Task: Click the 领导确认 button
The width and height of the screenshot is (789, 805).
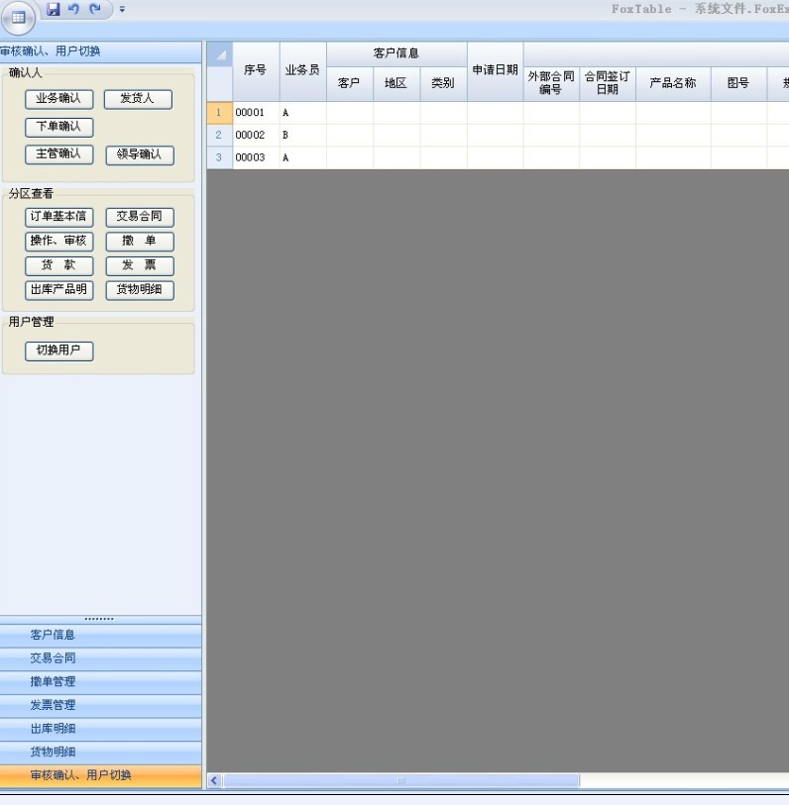Action: point(140,155)
